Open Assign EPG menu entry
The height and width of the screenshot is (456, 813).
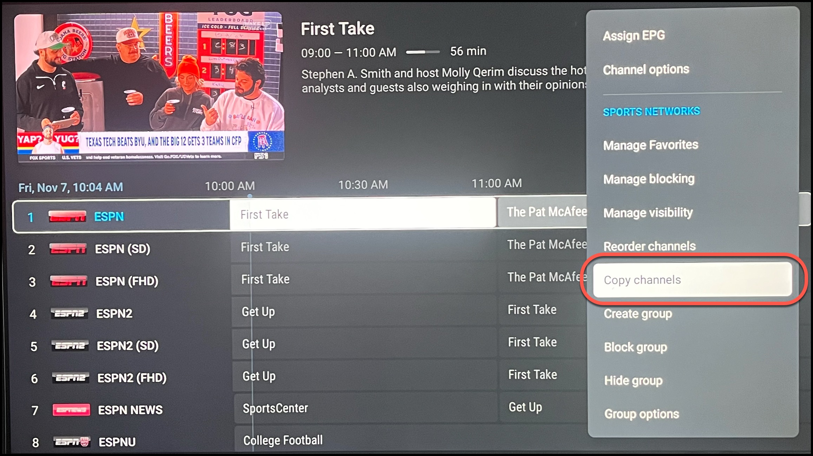(634, 35)
